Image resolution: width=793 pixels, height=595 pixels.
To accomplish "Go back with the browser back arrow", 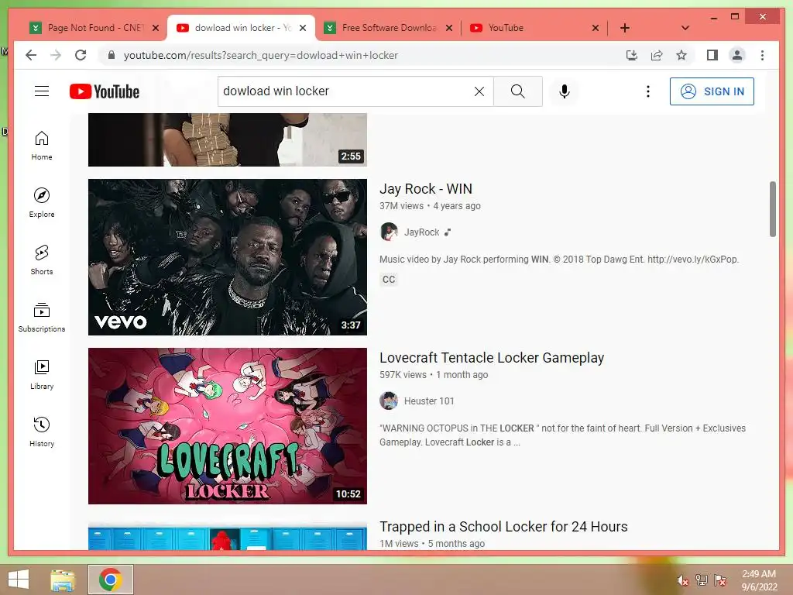I will [31, 55].
